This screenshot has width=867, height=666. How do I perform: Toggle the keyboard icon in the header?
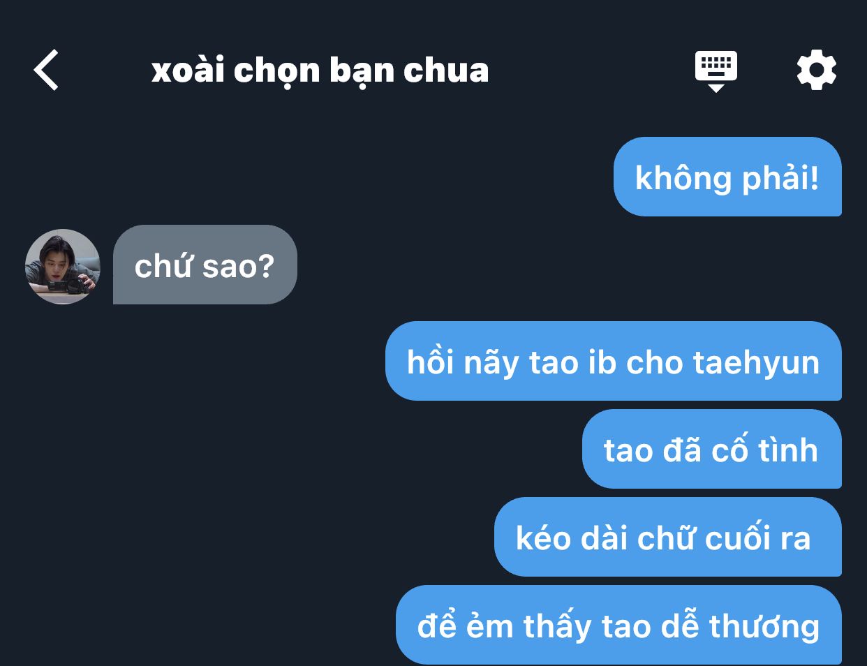(x=716, y=67)
